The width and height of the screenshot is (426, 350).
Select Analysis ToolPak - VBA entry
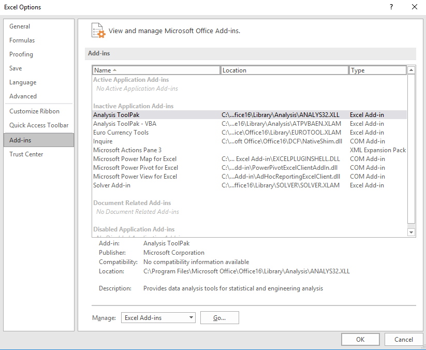125,124
